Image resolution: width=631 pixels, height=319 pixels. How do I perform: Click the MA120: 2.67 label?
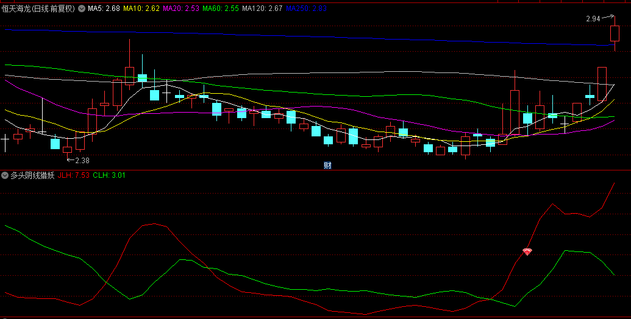click(x=262, y=9)
